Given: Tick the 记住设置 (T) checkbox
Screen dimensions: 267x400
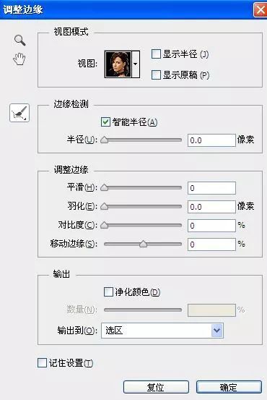Looking at the screenshot, I should (x=42, y=363).
